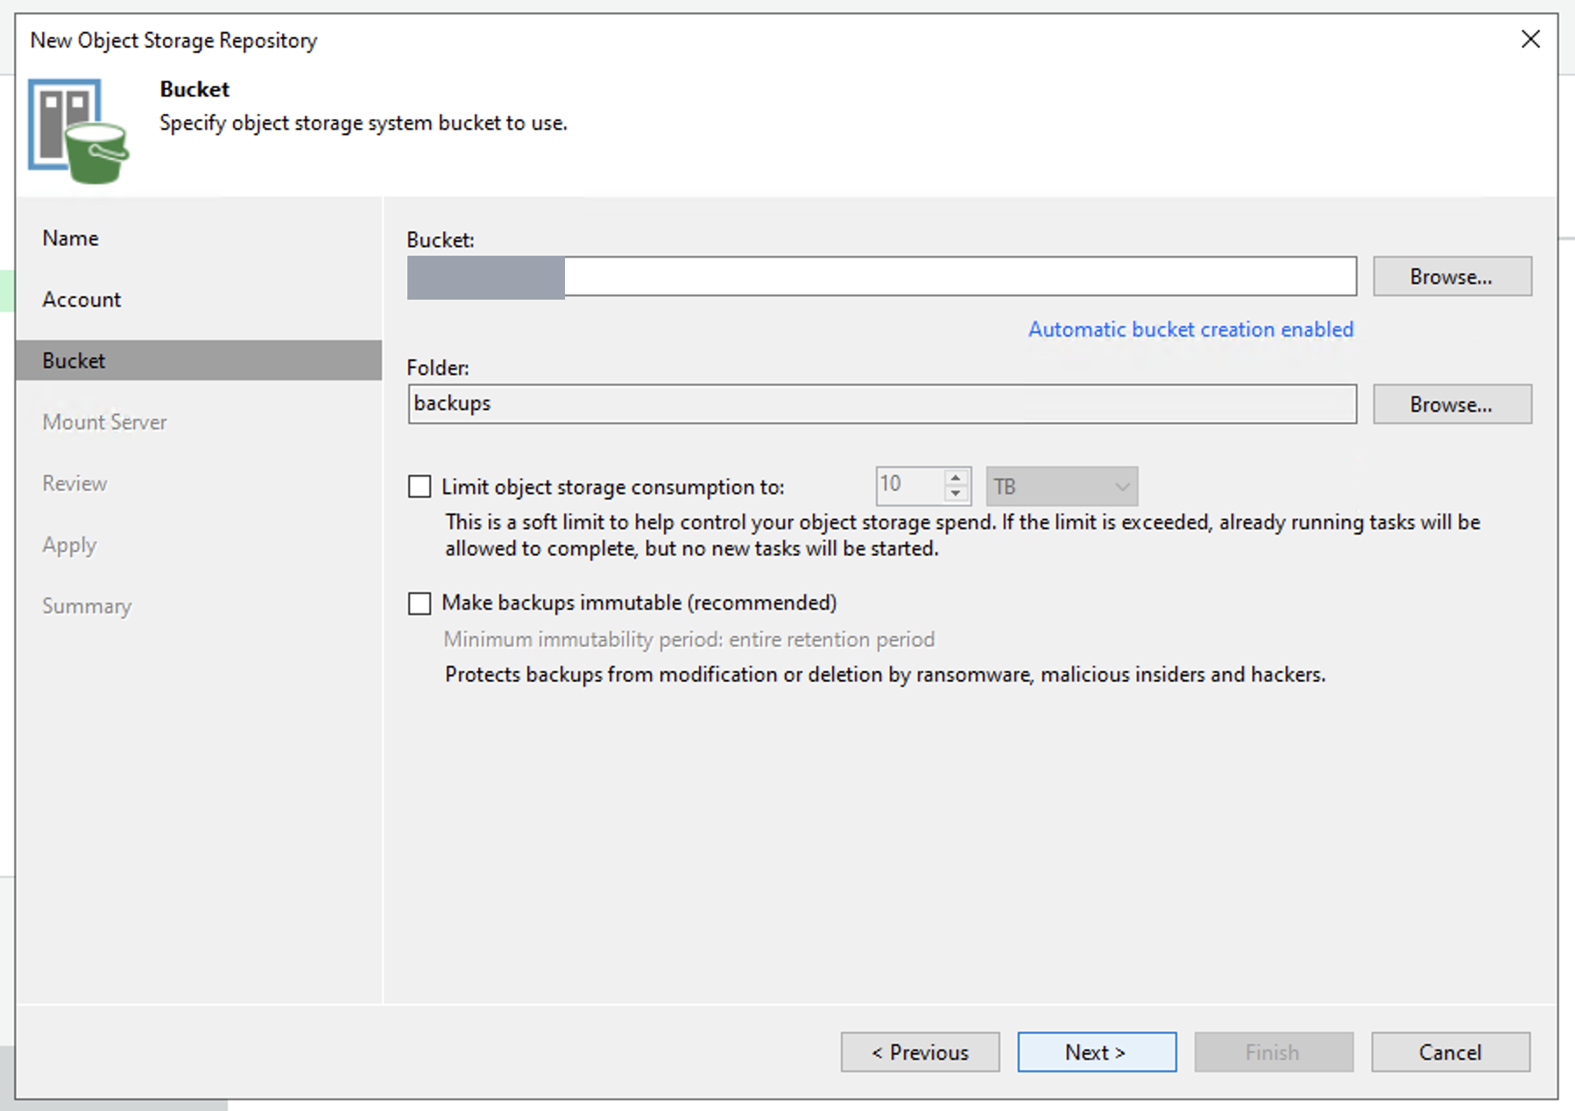Image resolution: width=1575 pixels, height=1111 pixels.
Task: Go back with the Previous button
Action: coord(920,1052)
